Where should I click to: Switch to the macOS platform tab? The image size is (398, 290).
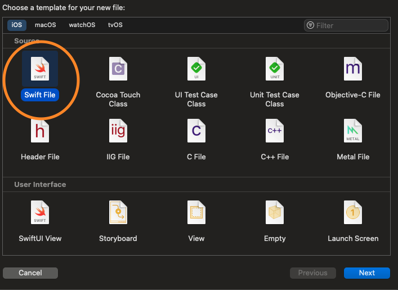46,25
